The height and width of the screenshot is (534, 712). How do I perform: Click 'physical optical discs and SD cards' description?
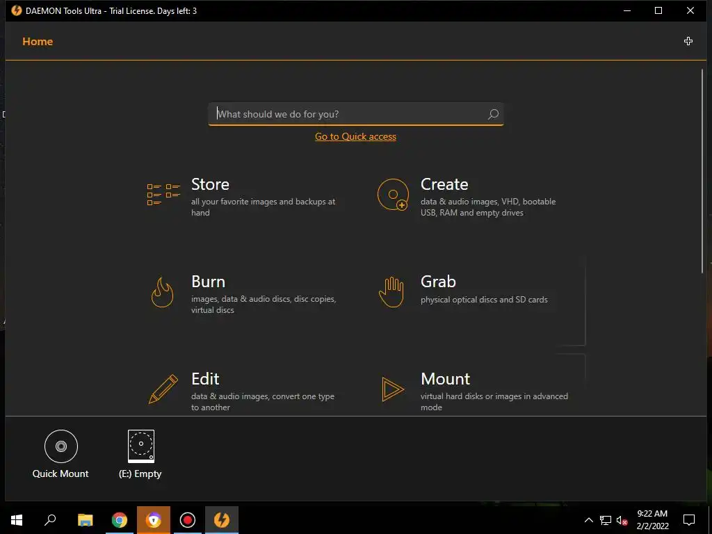484,300
